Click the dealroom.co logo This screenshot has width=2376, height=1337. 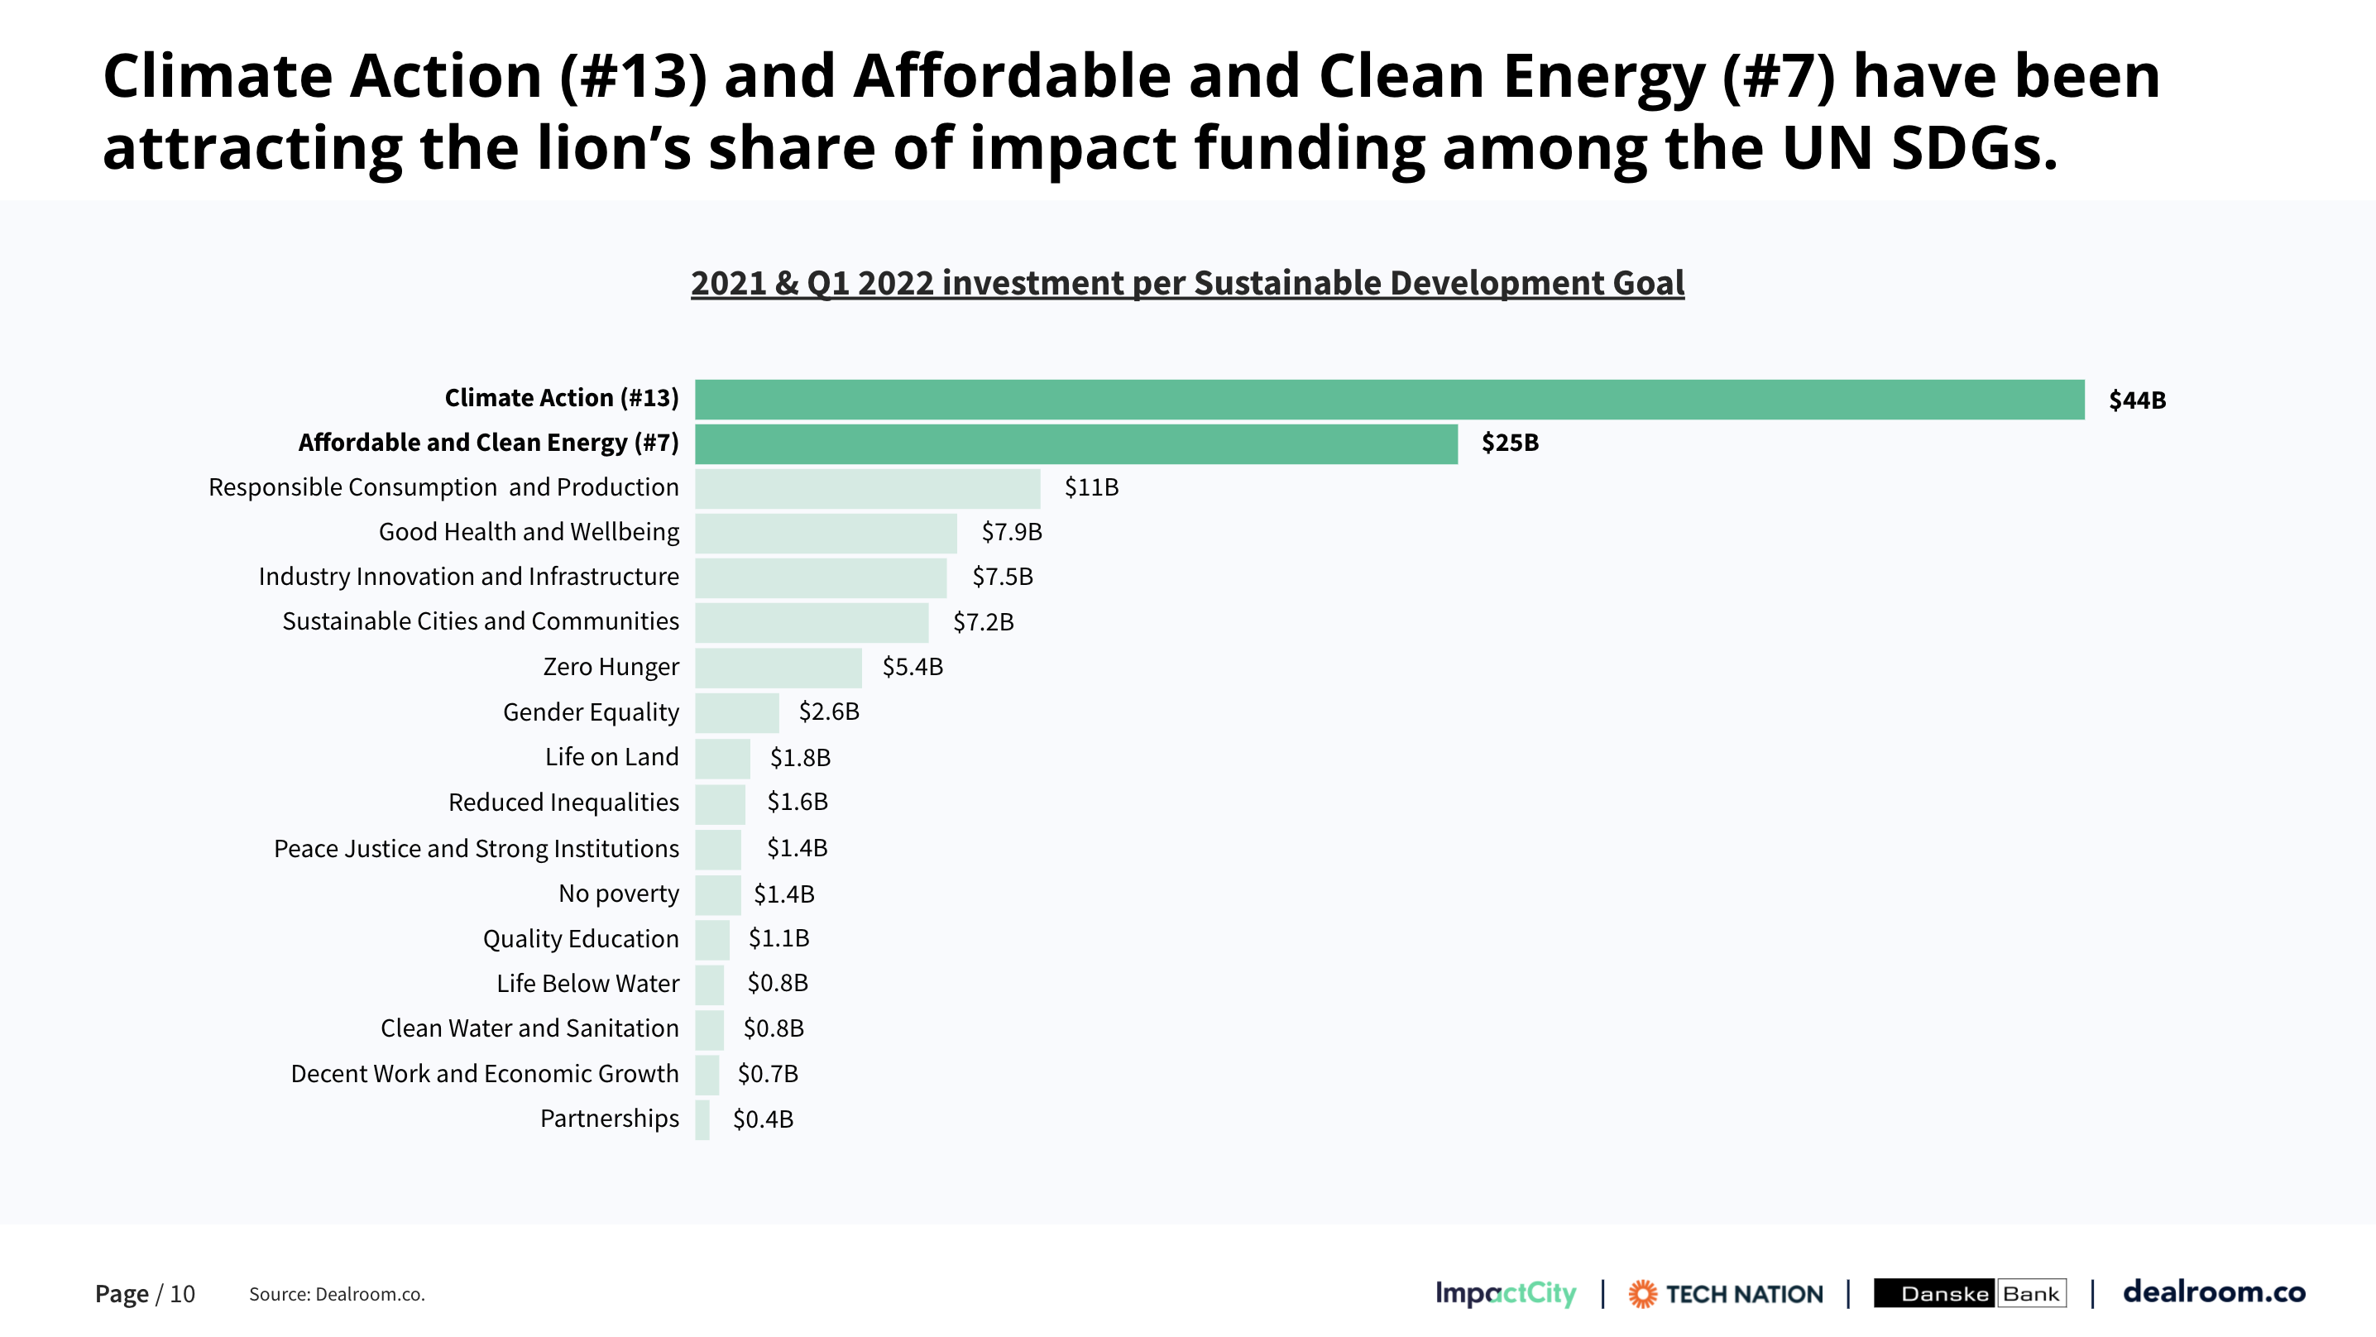tap(2214, 1291)
